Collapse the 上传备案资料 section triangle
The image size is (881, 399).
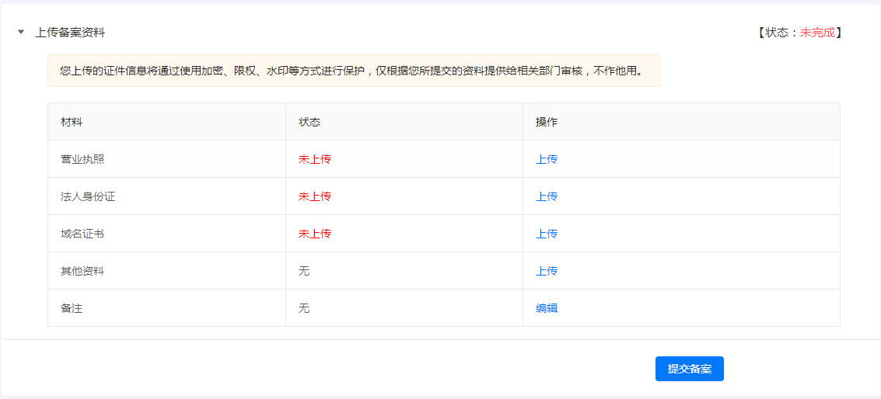21,32
